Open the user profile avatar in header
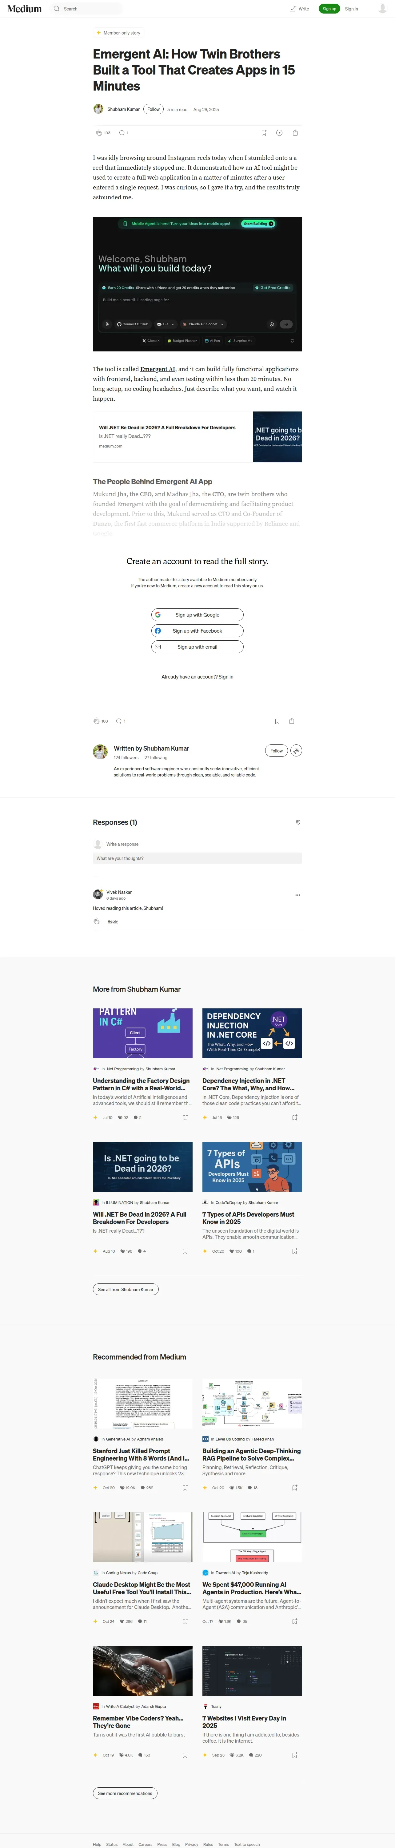The width and height of the screenshot is (395, 1848). point(382,9)
